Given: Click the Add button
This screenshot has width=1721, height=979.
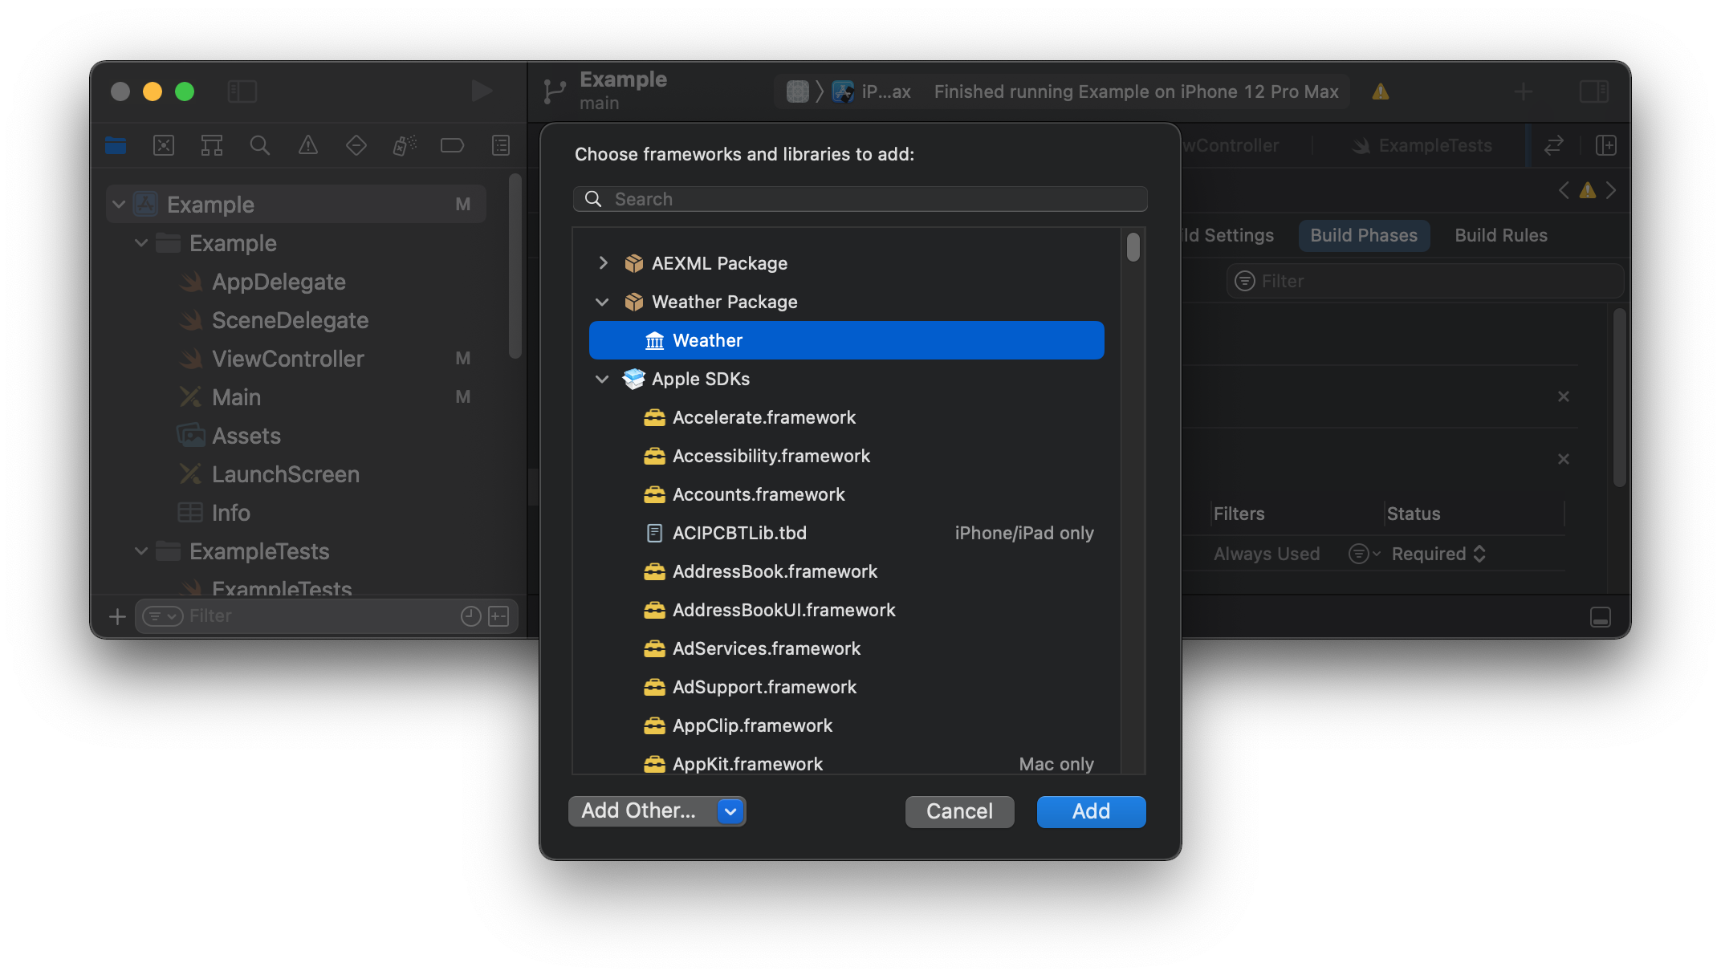Looking at the screenshot, I should 1091,811.
